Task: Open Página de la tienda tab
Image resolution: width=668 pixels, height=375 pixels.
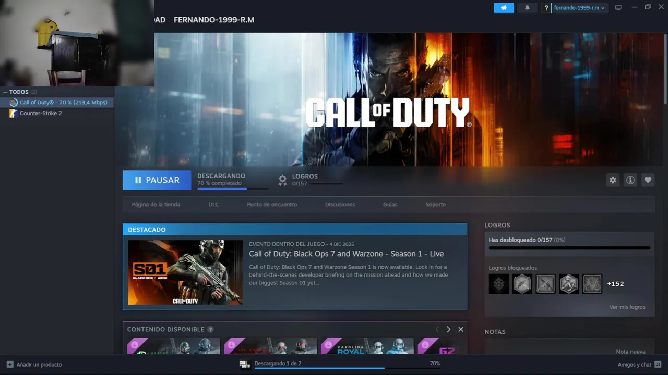Action: coord(156,205)
